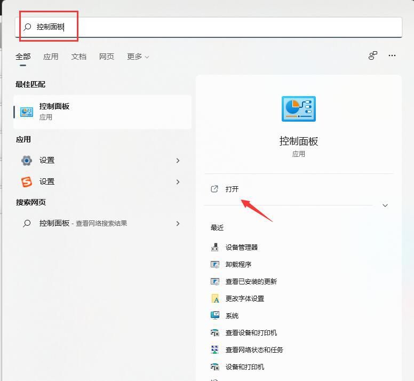The width and height of the screenshot is (414, 381).
Task: Click the 设备管理器 icon
Action: point(214,248)
